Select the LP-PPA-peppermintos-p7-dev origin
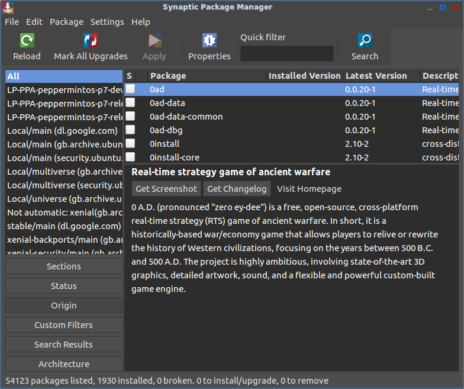464x389 pixels. (x=64, y=90)
